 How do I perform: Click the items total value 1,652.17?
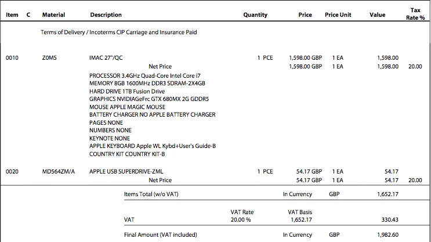(x=387, y=194)
